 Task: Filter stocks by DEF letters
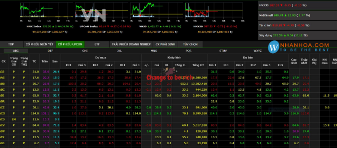[x=50, y=51]
